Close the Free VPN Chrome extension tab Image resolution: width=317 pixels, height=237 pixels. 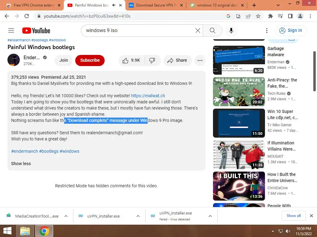point(59,5)
